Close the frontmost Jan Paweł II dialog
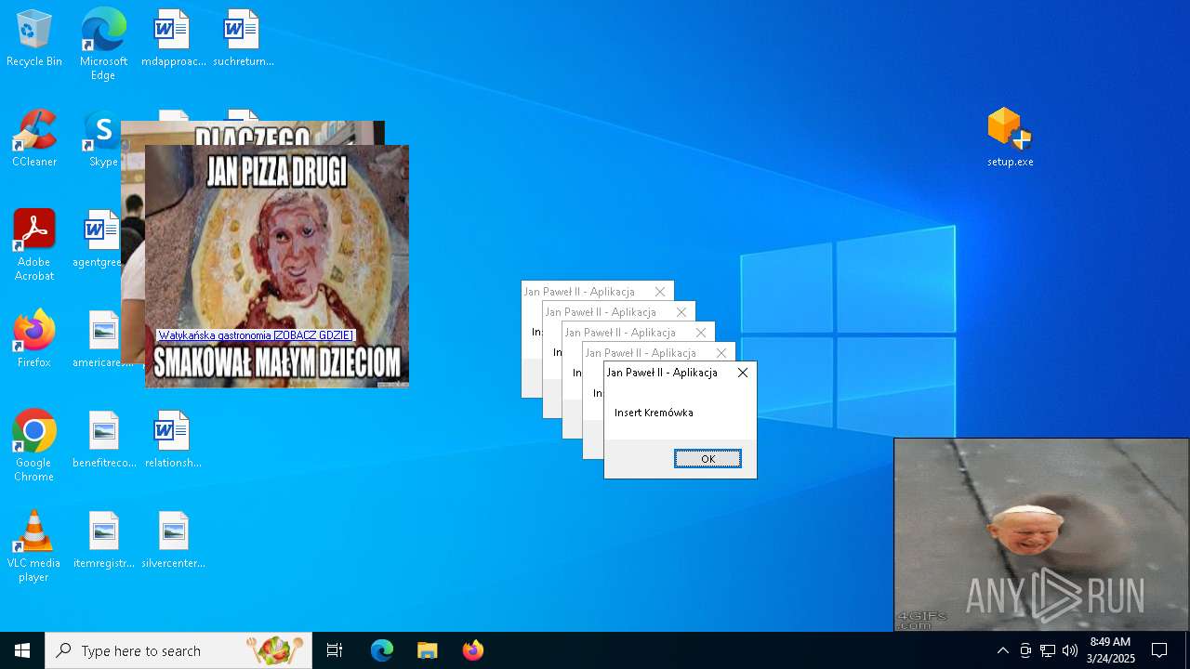Image resolution: width=1190 pixels, height=669 pixels. click(x=742, y=373)
